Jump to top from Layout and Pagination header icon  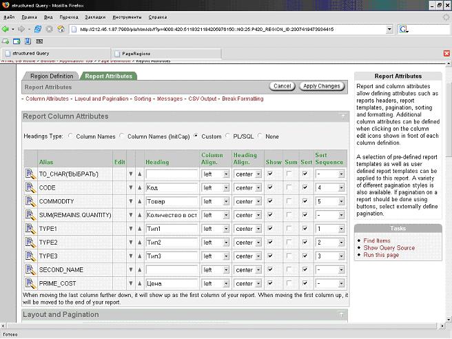point(341,314)
